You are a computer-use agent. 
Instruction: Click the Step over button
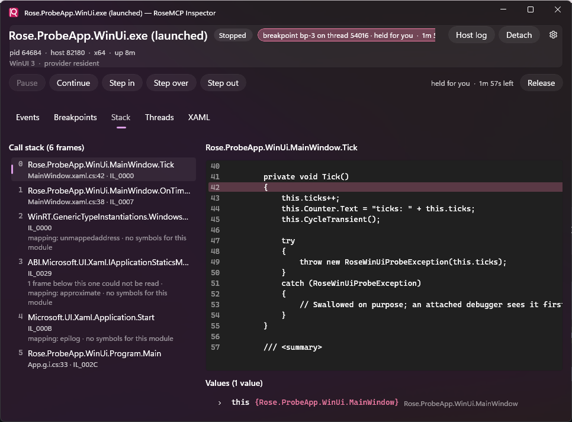171,83
